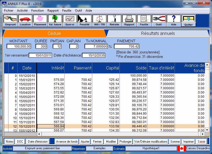Click the table's vertical scrollbar up arrow

tap(207, 65)
